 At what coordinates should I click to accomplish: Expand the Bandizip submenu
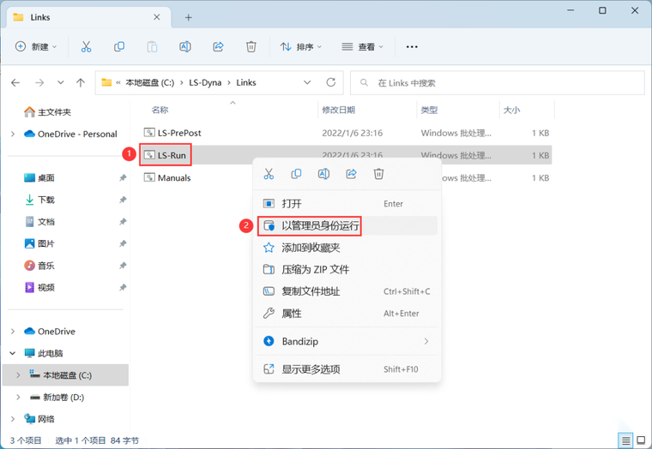426,341
